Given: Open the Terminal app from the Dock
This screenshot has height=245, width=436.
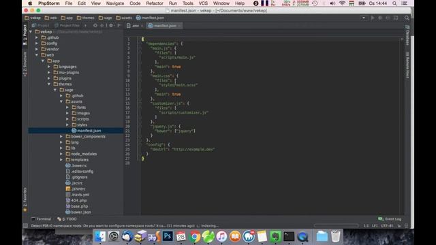Looking at the screenshot, I should click(x=289, y=237).
